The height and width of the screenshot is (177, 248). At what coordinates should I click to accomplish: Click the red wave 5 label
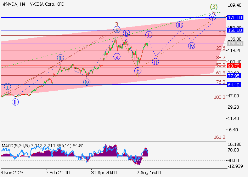(214, 13)
